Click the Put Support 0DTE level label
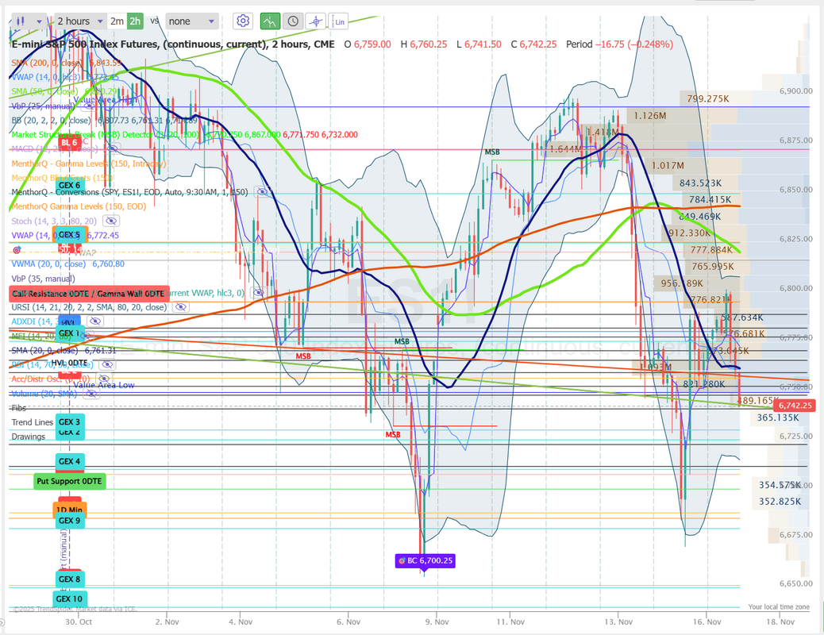Image resolution: width=824 pixels, height=635 pixels. pyautogui.click(x=70, y=481)
